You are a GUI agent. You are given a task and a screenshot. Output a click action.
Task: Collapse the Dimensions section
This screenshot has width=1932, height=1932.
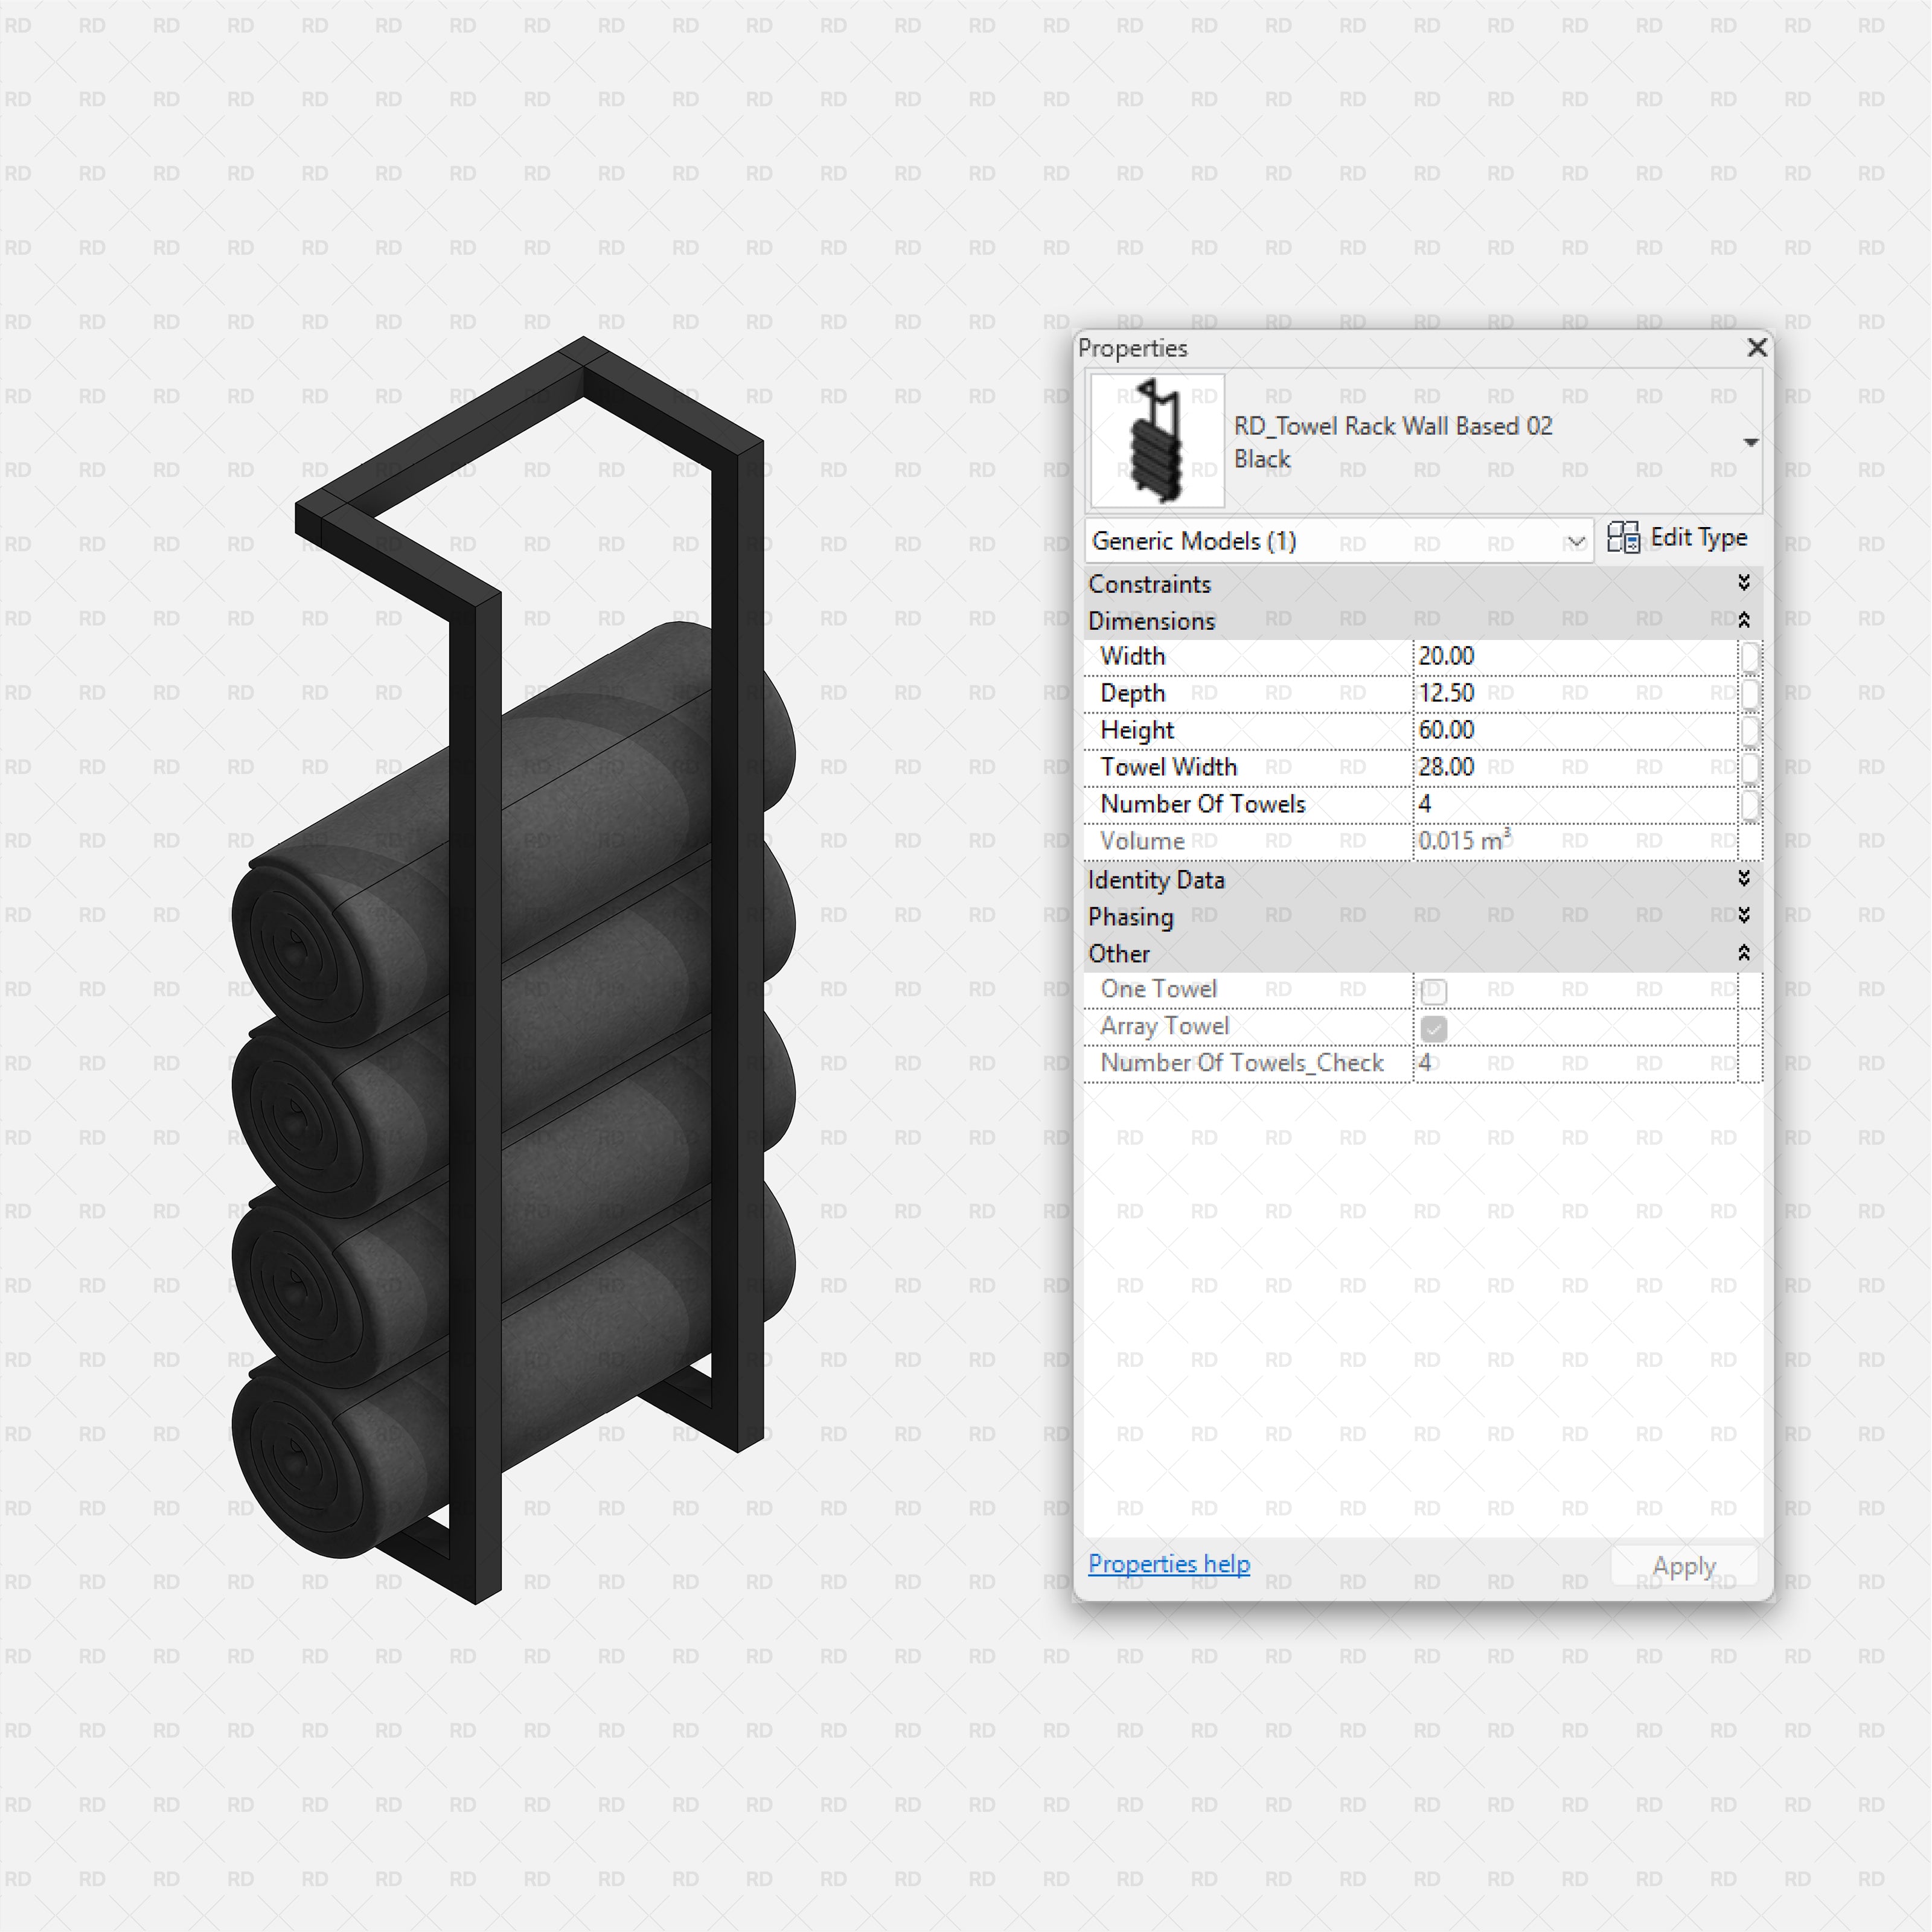point(1744,620)
